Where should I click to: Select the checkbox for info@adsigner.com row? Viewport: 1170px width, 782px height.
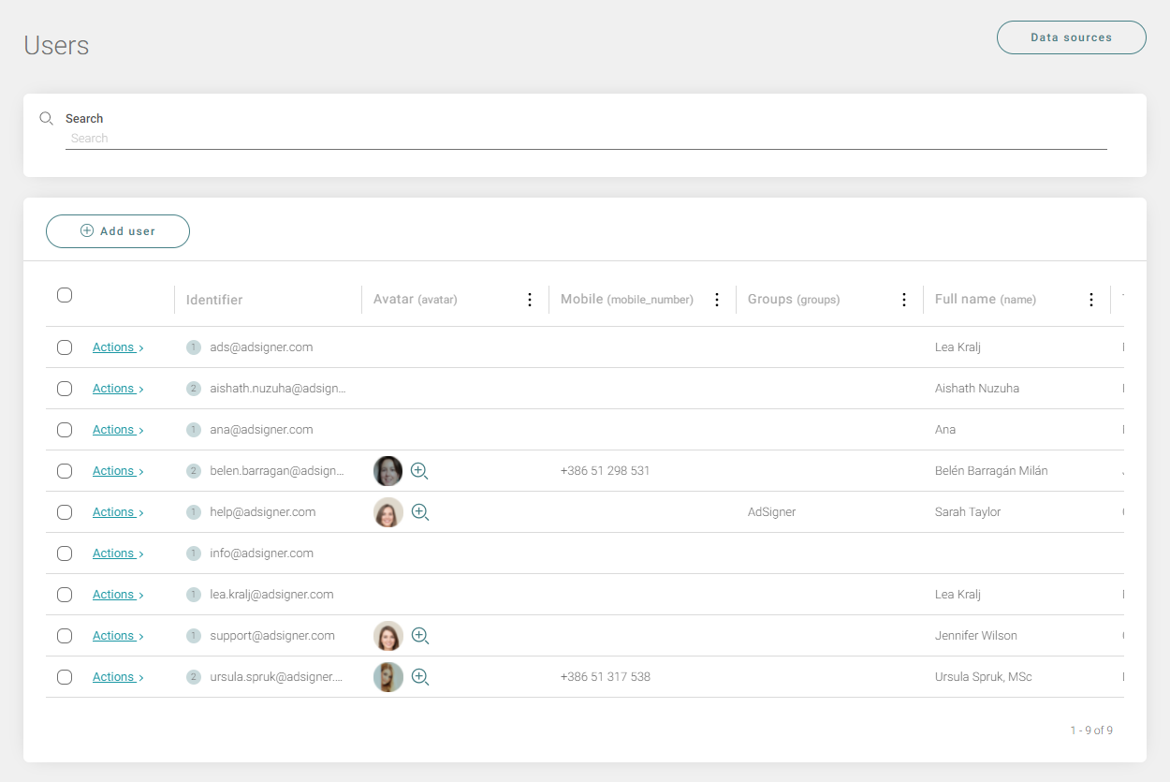pos(65,553)
